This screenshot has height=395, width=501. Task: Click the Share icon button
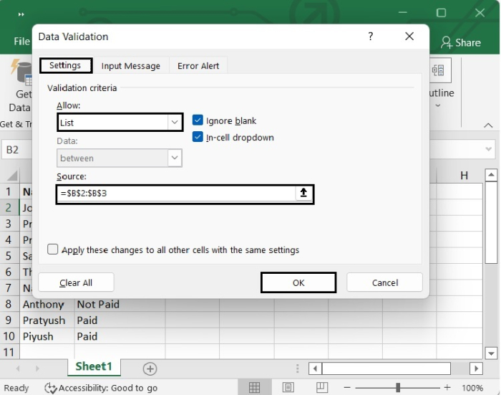pyautogui.click(x=460, y=42)
